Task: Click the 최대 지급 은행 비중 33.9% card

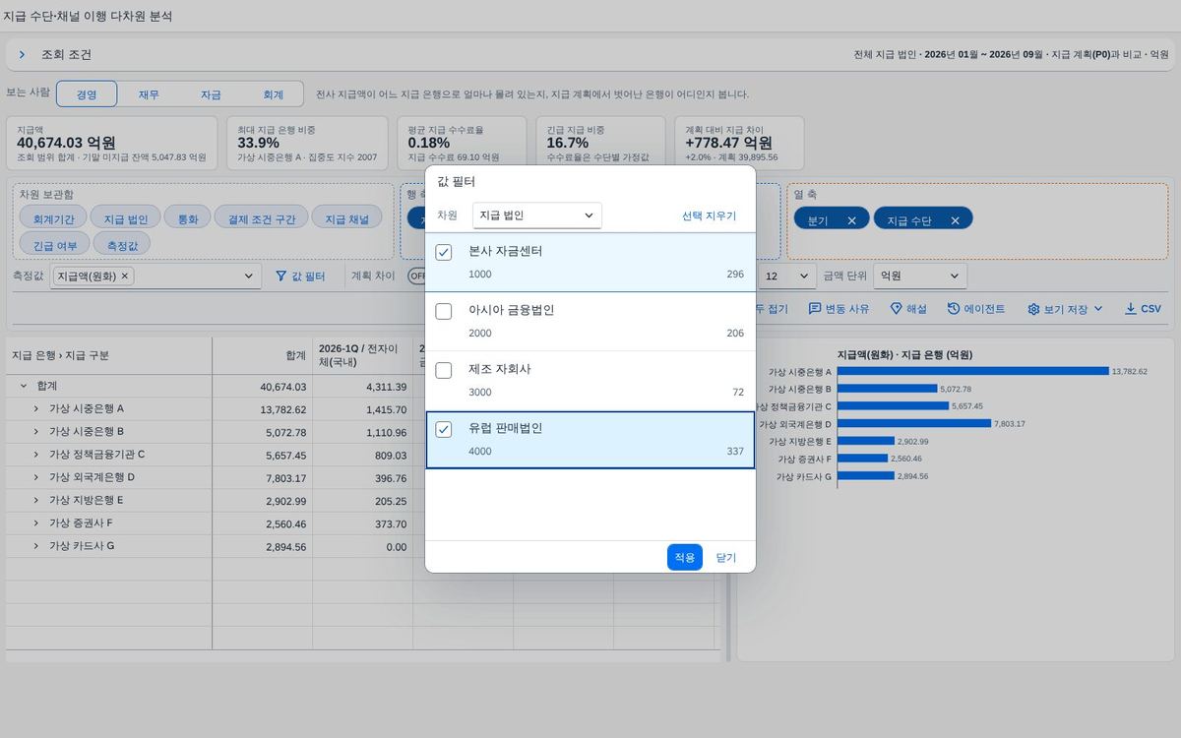Action: [308, 143]
